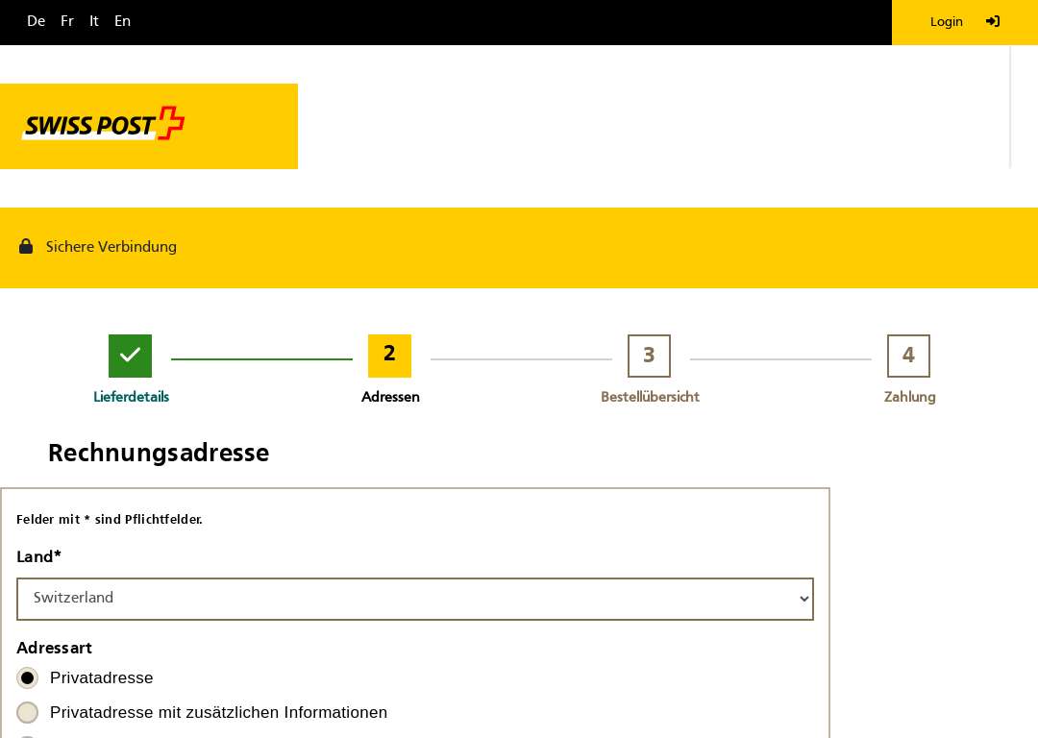Switch language to Fr
This screenshot has height=738, width=1038.
coord(67,21)
